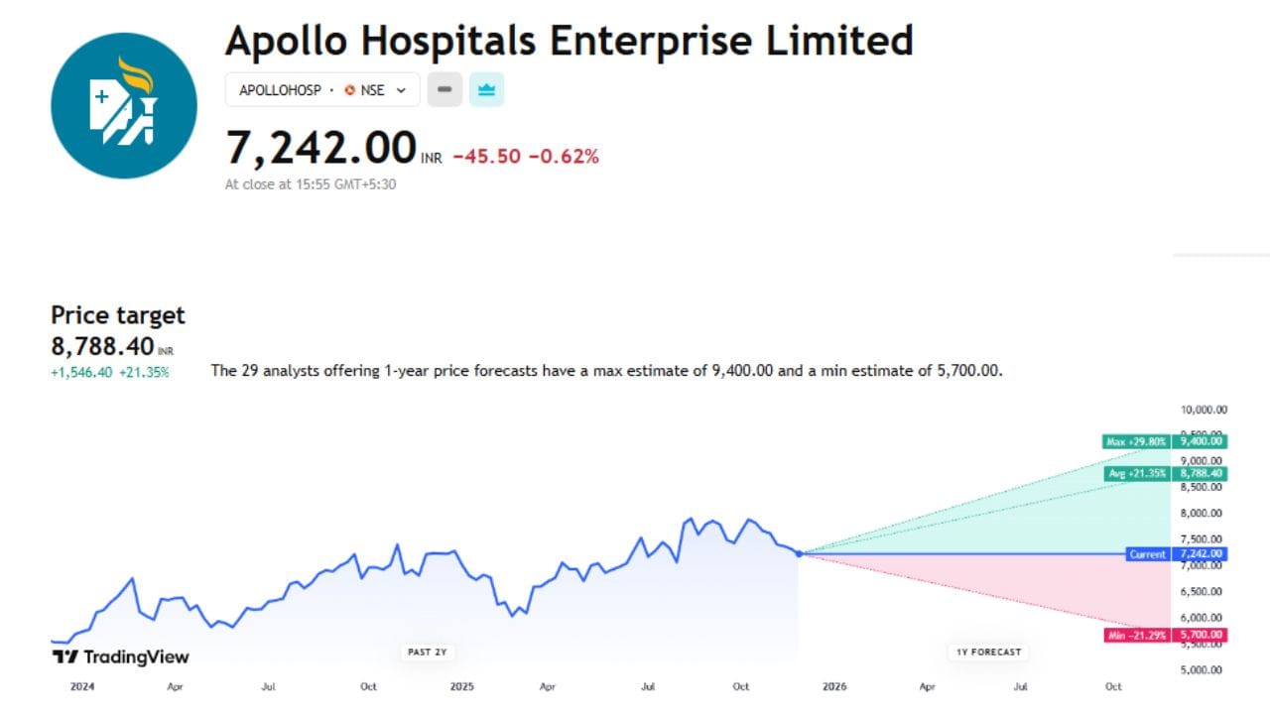The image size is (1270, 714).
Task: Toggle the Min −21.29% forecast badge
Action: click(1137, 634)
